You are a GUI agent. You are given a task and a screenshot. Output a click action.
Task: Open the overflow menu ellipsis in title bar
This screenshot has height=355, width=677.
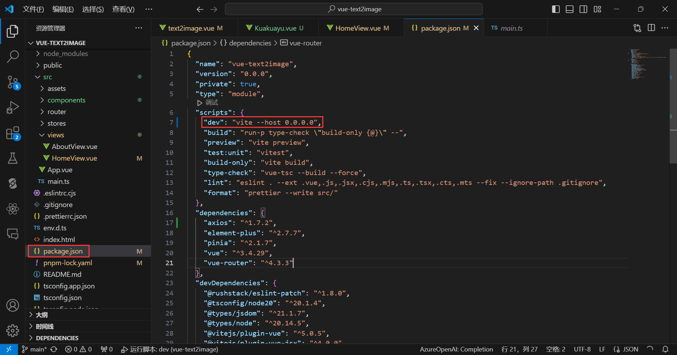pos(149,9)
